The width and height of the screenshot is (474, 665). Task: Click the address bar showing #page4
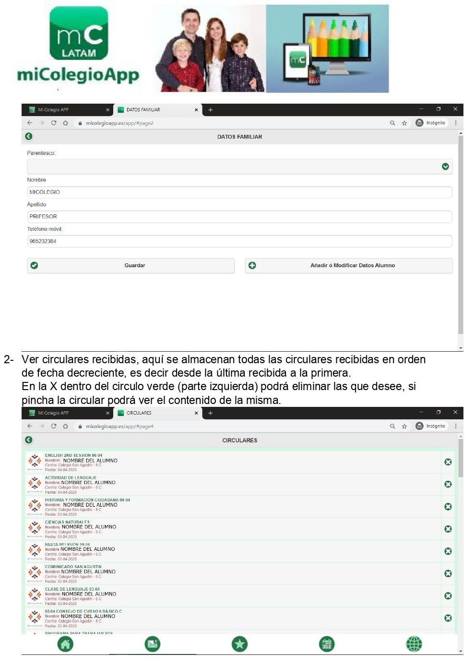(x=230, y=426)
